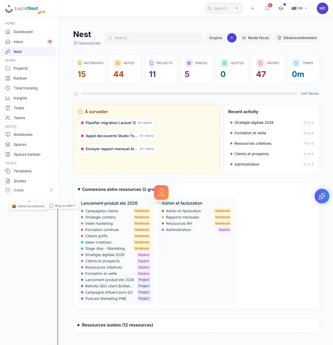The width and height of the screenshot is (333, 345).
Task: Open Appel decouverte Studio task
Action: (117, 136)
